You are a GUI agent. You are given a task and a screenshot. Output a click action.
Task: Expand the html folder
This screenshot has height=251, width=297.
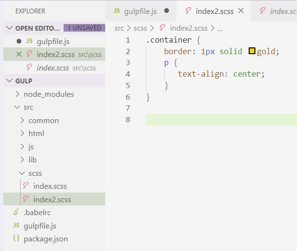pyautogui.click(x=22, y=134)
